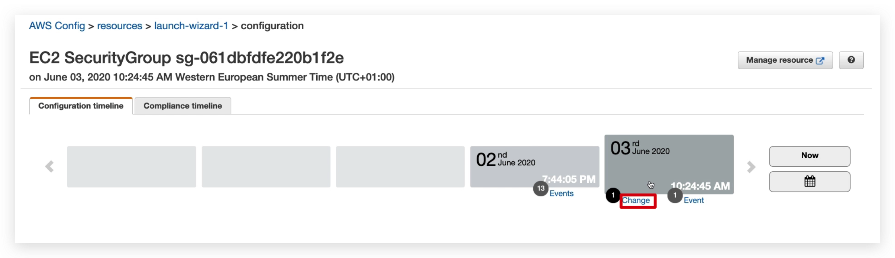
Task: Open the resources breadcrumb link
Action: 119,26
